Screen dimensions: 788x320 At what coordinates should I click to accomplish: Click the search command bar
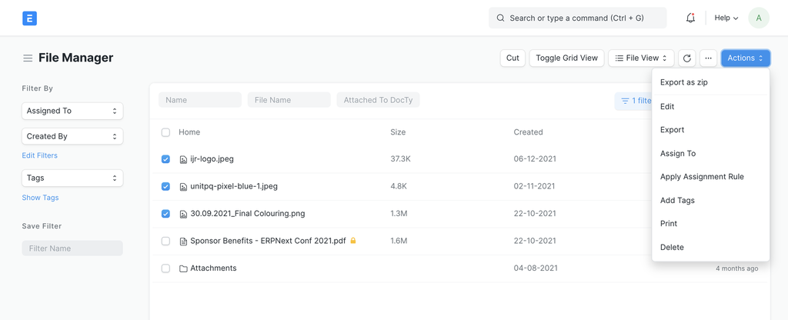tap(578, 18)
